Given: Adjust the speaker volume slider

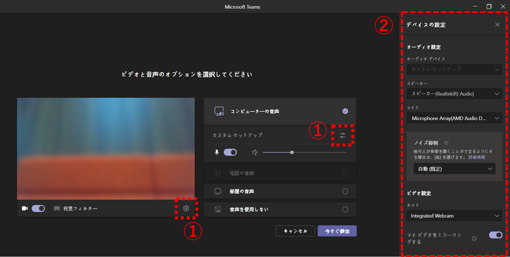Looking at the screenshot, I should [x=304, y=152].
